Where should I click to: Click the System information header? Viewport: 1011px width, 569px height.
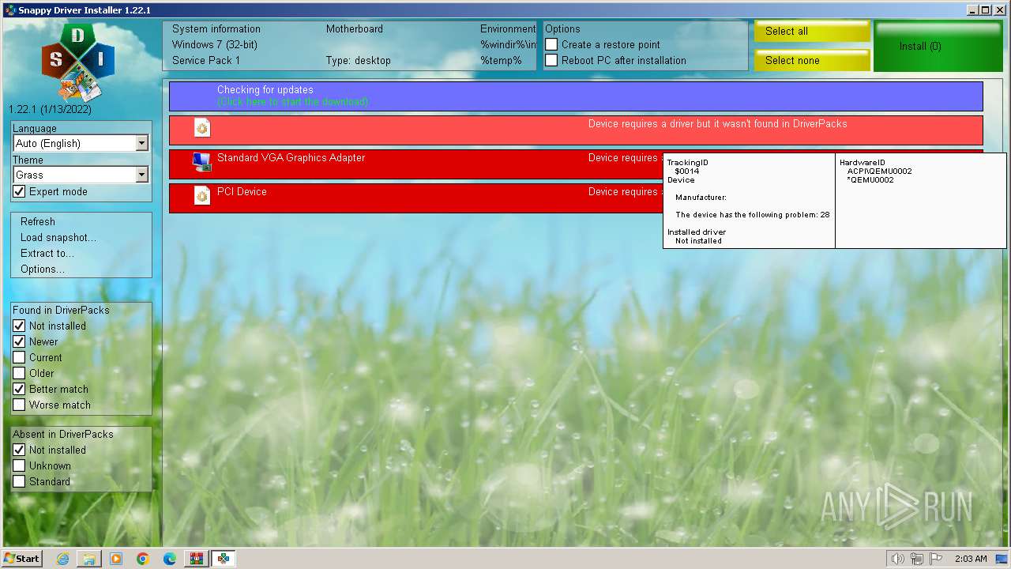[x=216, y=29]
